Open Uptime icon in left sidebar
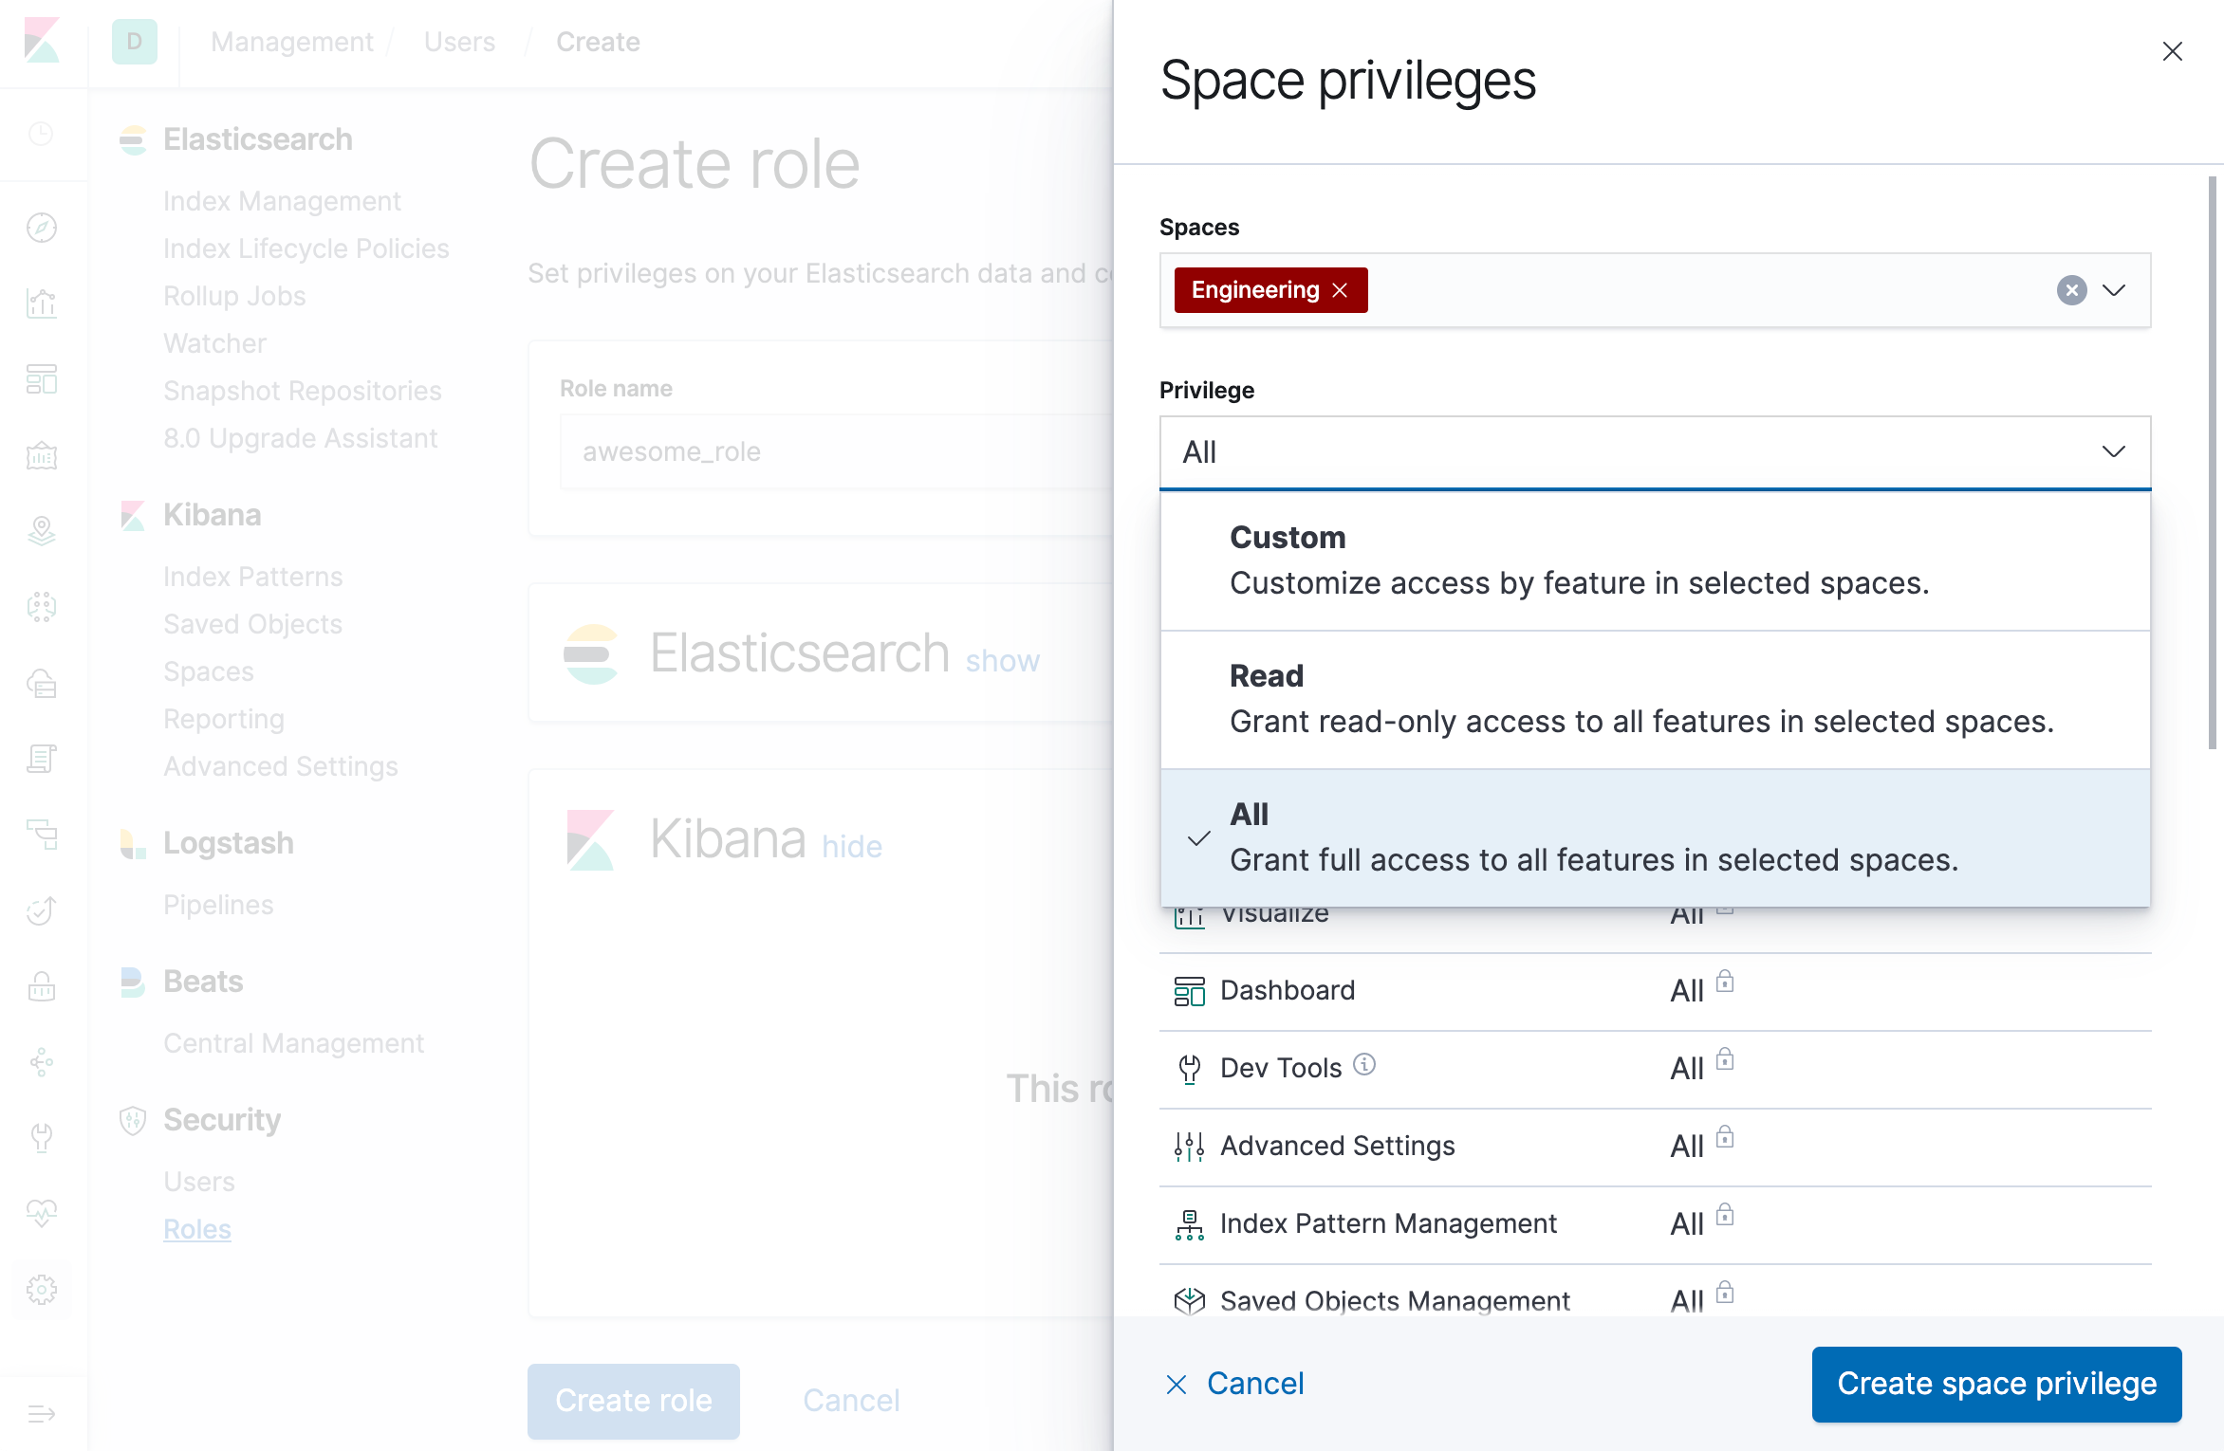The image size is (2224, 1451). 42,910
